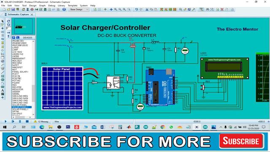
Task: Open System menu
Action: (x=84, y=5)
